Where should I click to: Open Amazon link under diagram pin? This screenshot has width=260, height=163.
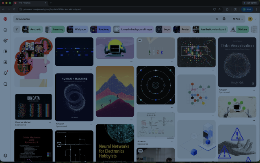[x=141, y=141]
